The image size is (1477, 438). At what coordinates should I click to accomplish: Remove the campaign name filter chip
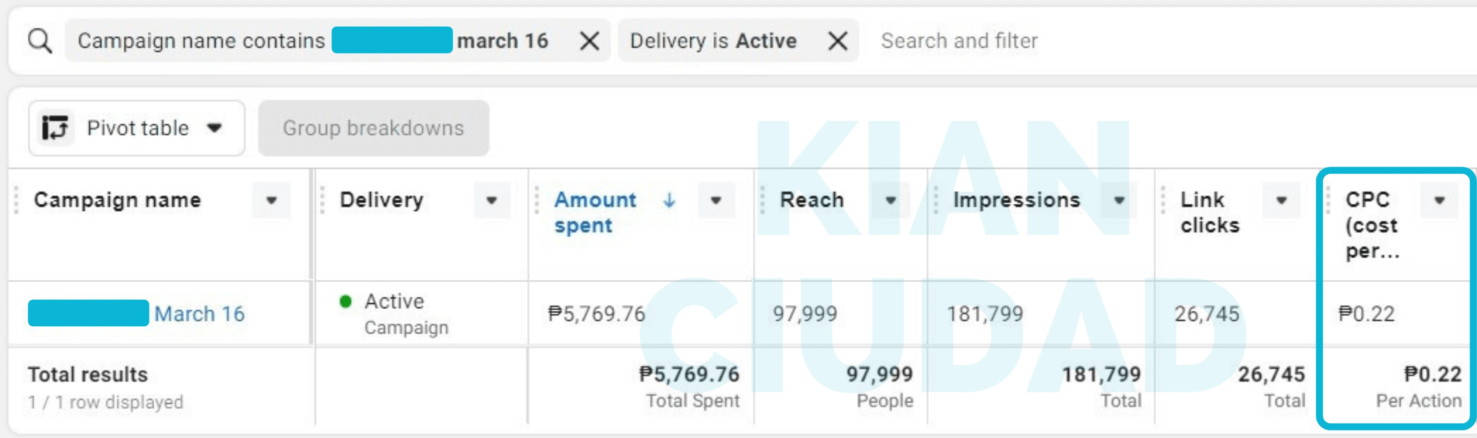click(x=589, y=41)
